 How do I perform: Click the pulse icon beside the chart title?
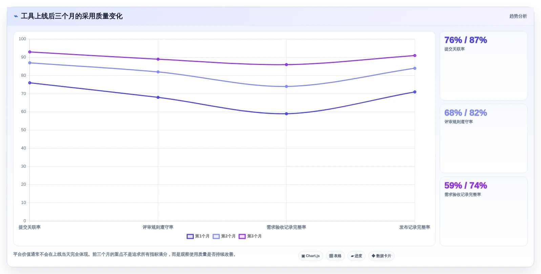point(16,16)
